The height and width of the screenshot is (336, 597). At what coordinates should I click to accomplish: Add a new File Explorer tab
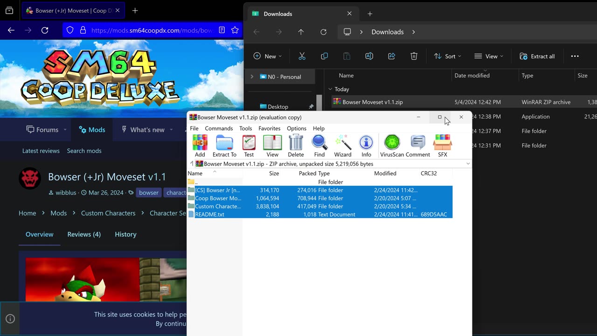(x=370, y=14)
